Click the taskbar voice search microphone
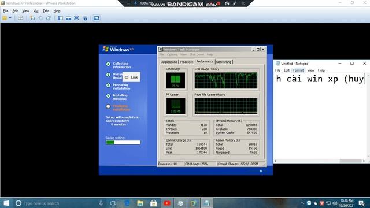 (101, 203)
